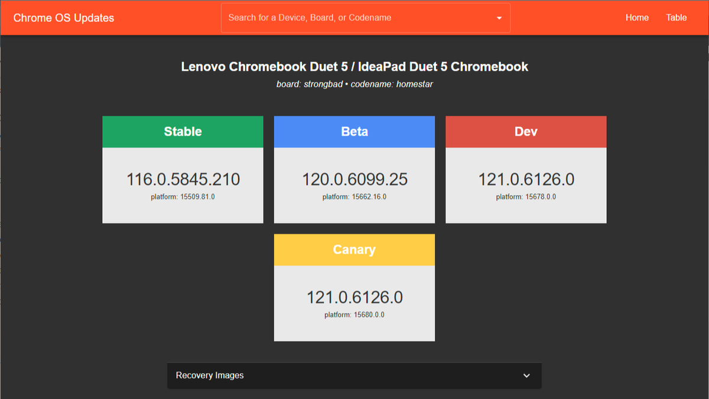Expand the Recovery Images panel

pyautogui.click(x=354, y=375)
